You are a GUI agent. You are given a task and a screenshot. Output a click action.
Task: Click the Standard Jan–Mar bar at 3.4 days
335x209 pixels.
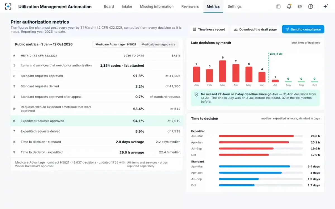254,166
